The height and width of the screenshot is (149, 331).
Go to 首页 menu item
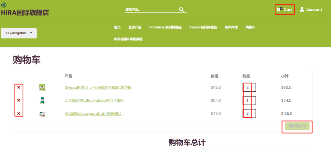coord(117,27)
